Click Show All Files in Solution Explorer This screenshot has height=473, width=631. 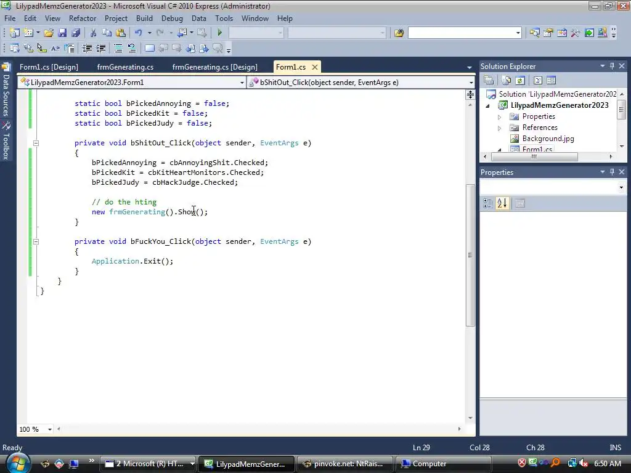(507, 81)
